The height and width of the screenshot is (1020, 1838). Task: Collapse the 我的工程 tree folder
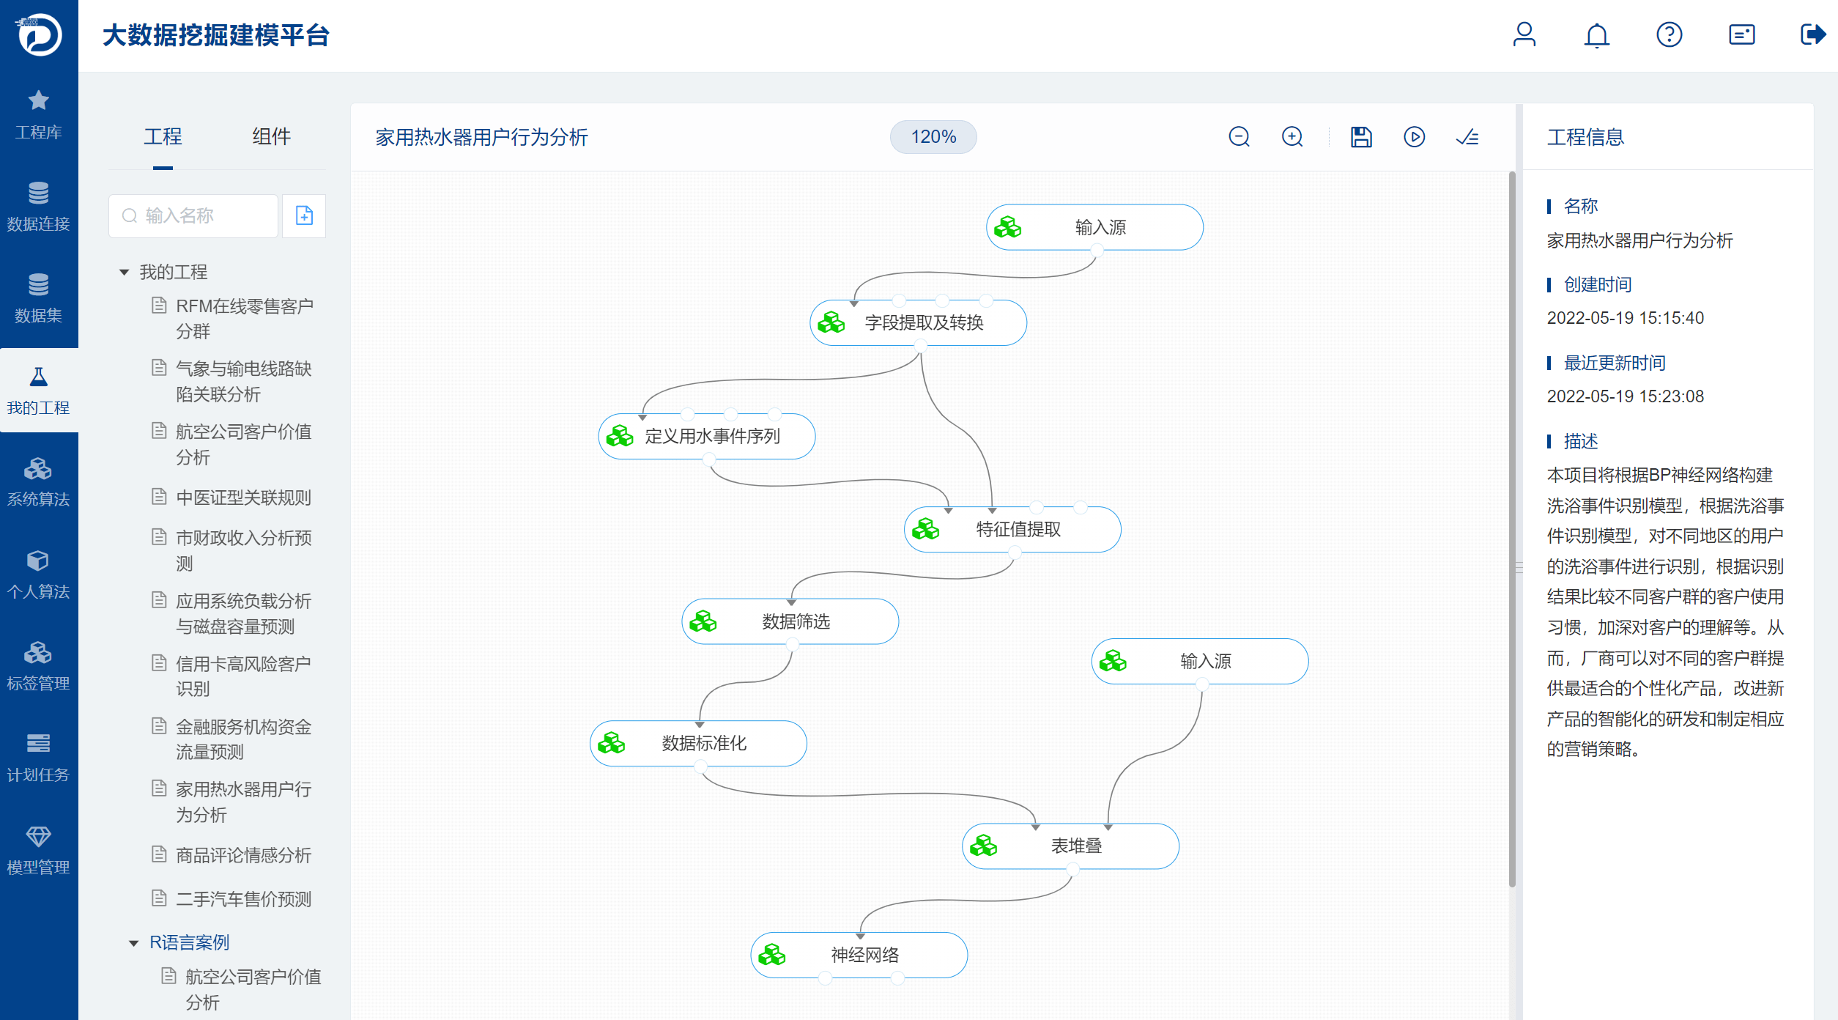[x=125, y=273]
